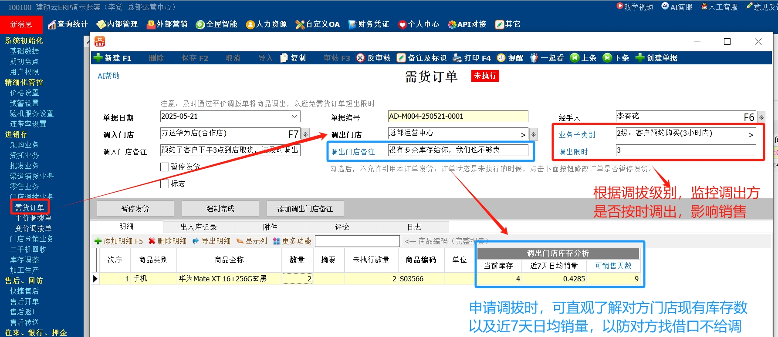Image resolution: width=778 pixels, height=337 pixels.
Task: Click the 提醒 clock icon
Action: tap(501, 58)
